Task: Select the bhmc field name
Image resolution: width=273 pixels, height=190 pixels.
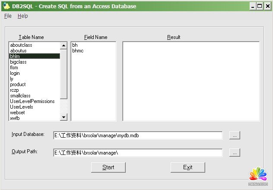Action: 78,51
